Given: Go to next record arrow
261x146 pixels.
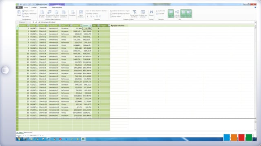Looking at the screenshot, I should click(x=40, y=135).
